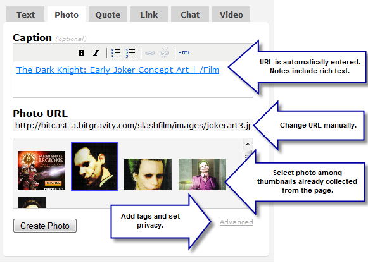The height and width of the screenshot is (273, 368).
Task: Pick the green-haired Joker face thumbnail
Action: click(x=148, y=174)
